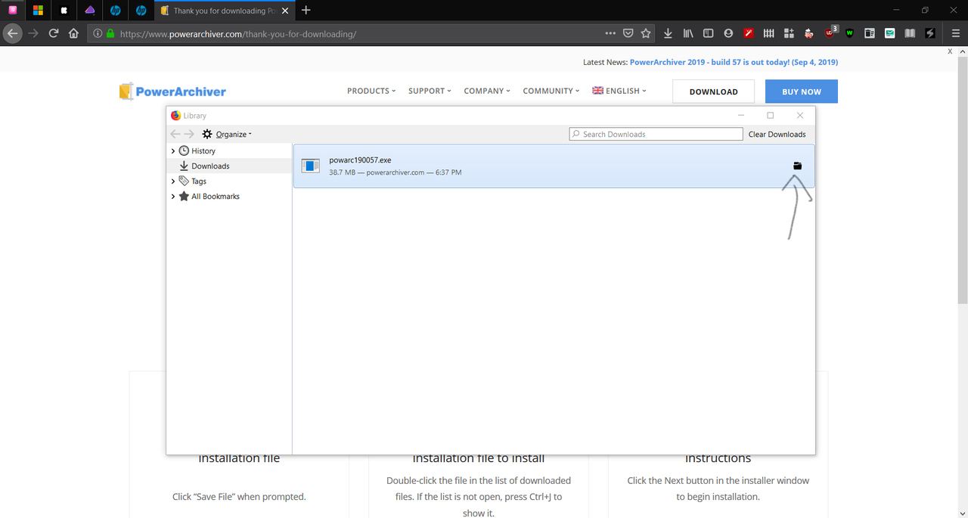Bookmark this page with the star

pos(646,33)
